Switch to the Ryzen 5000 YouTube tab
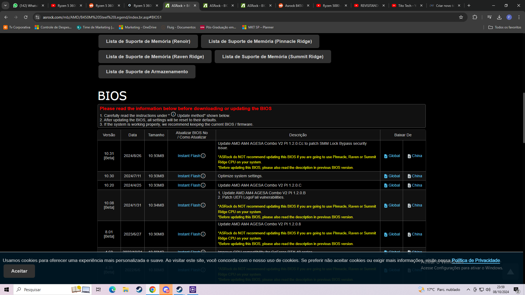This screenshot has width=525, height=295. pos(331,5)
